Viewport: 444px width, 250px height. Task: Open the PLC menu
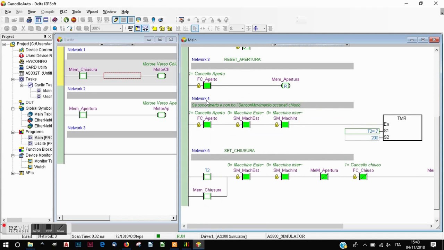pyautogui.click(x=63, y=12)
